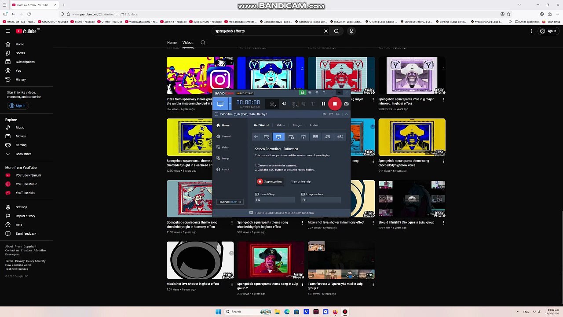The image size is (563, 317).
Task: Pause the Bandicam recording
Action: tap(323, 104)
